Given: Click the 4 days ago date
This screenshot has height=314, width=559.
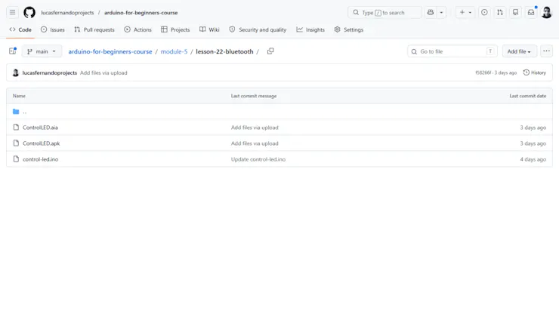Looking at the screenshot, I should [533, 159].
